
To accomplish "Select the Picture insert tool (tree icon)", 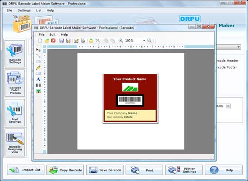I will 38,91.
